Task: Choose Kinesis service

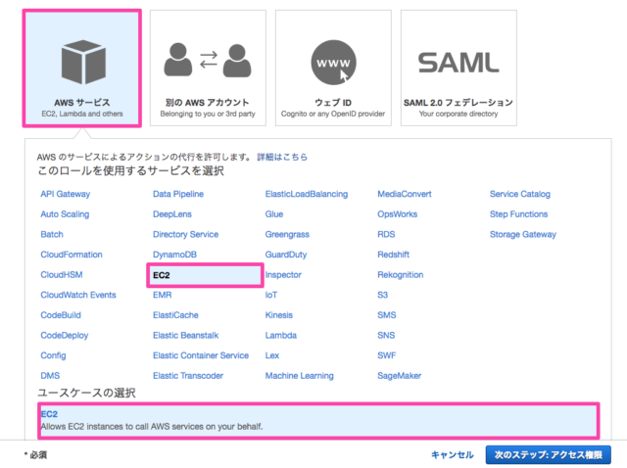Action: 279,315
